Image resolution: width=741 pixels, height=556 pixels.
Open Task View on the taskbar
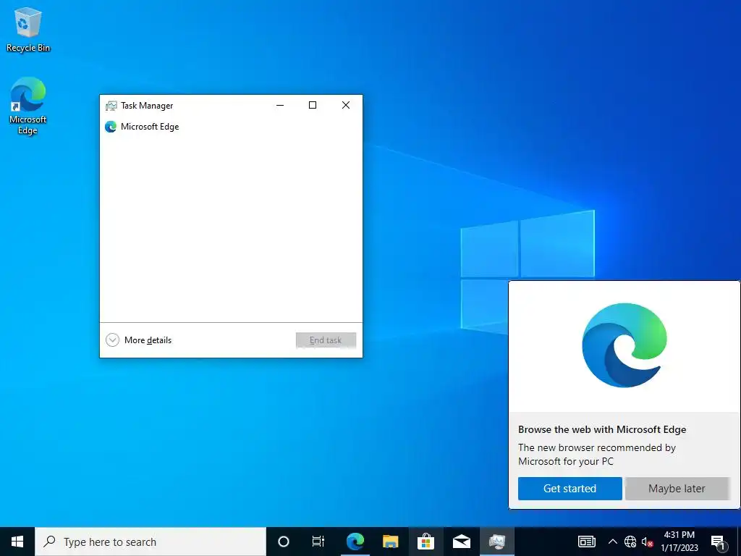pyautogui.click(x=318, y=542)
